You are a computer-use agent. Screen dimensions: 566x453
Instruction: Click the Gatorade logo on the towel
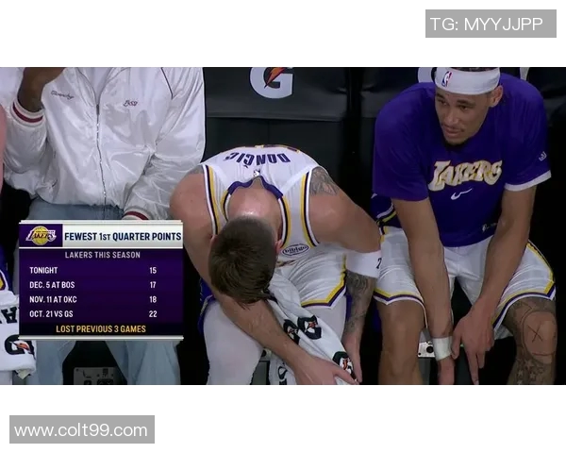click(x=302, y=328)
